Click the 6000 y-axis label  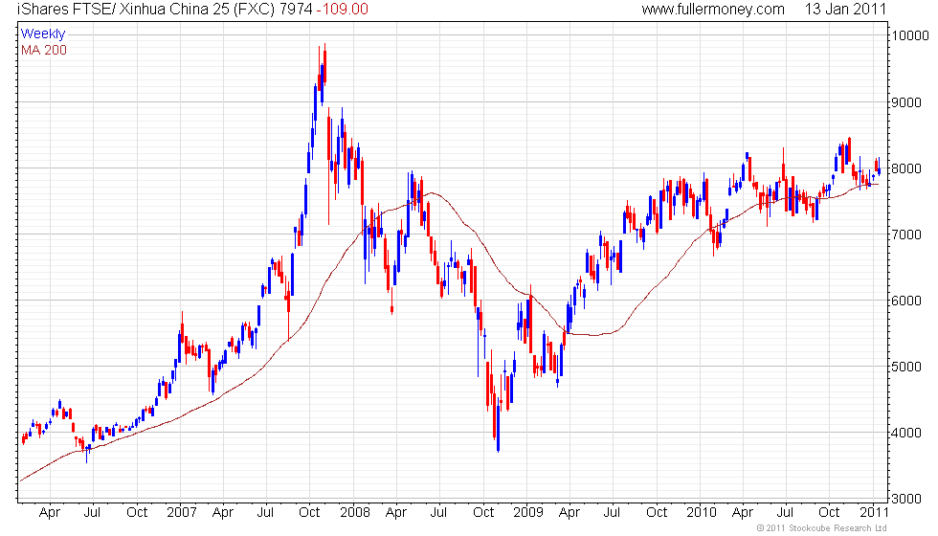(x=906, y=301)
